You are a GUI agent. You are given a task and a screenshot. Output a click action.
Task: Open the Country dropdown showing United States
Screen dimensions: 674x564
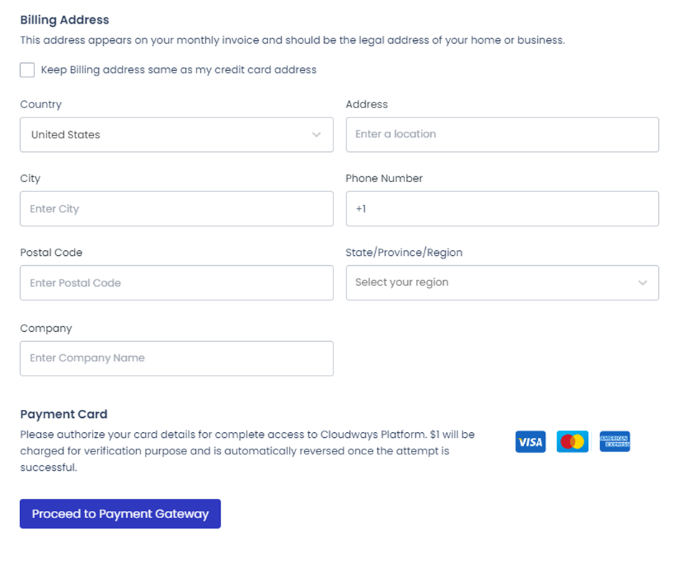pos(176,135)
